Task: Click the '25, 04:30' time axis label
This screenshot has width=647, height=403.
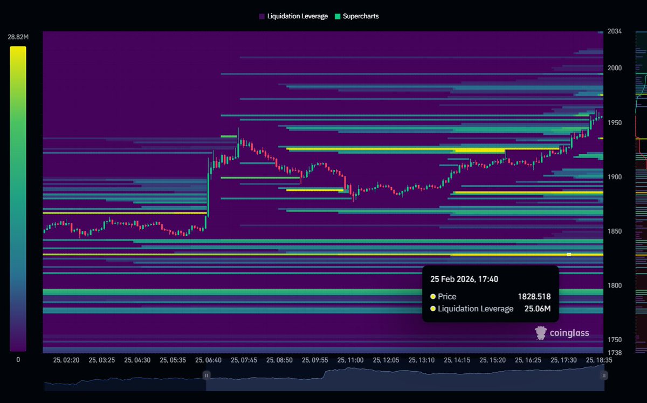Action: (x=137, y=359)
